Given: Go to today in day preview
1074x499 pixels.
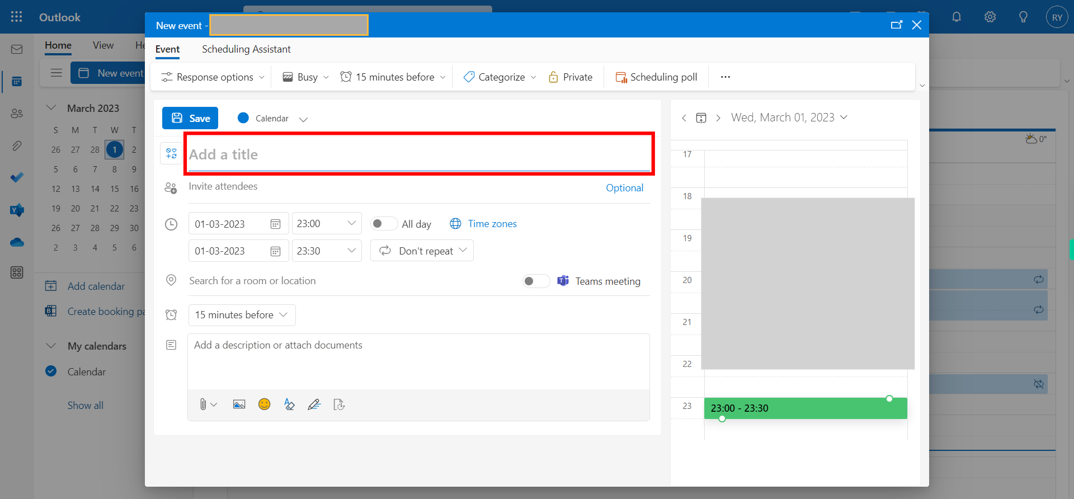Looking at the screenshot, I should pos(701,117).
